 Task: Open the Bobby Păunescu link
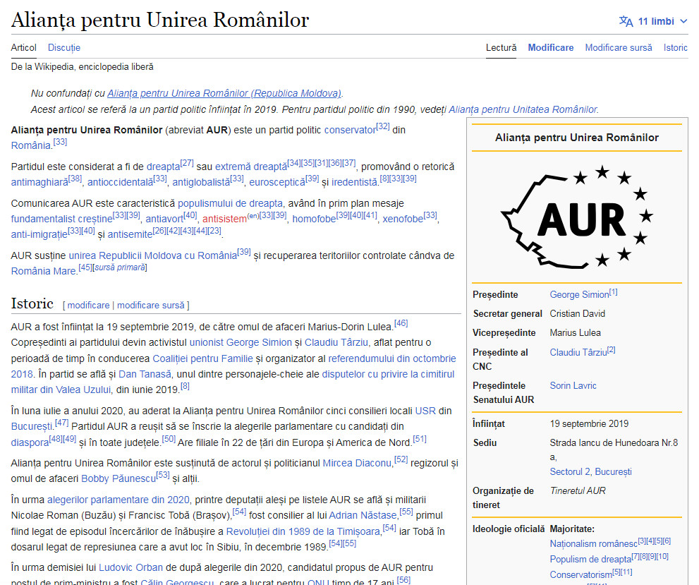[x=118, y=479]
